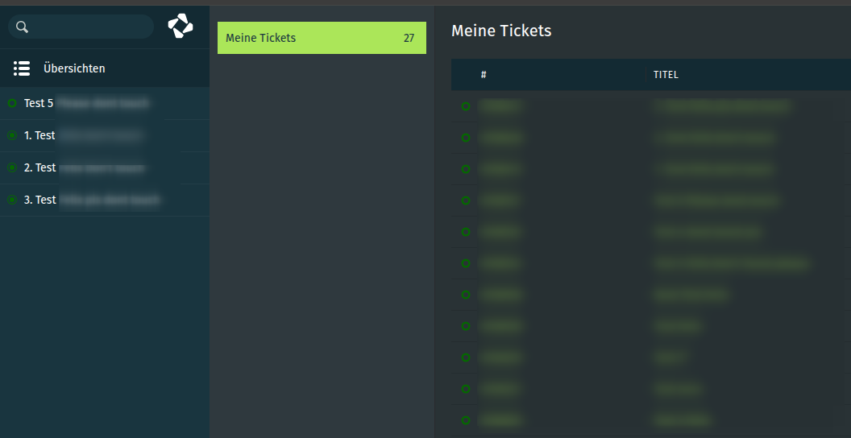Click the status icon beside Test 5
Screen dimensions: 851x438
pyautogui.click(x=12, y=103)
